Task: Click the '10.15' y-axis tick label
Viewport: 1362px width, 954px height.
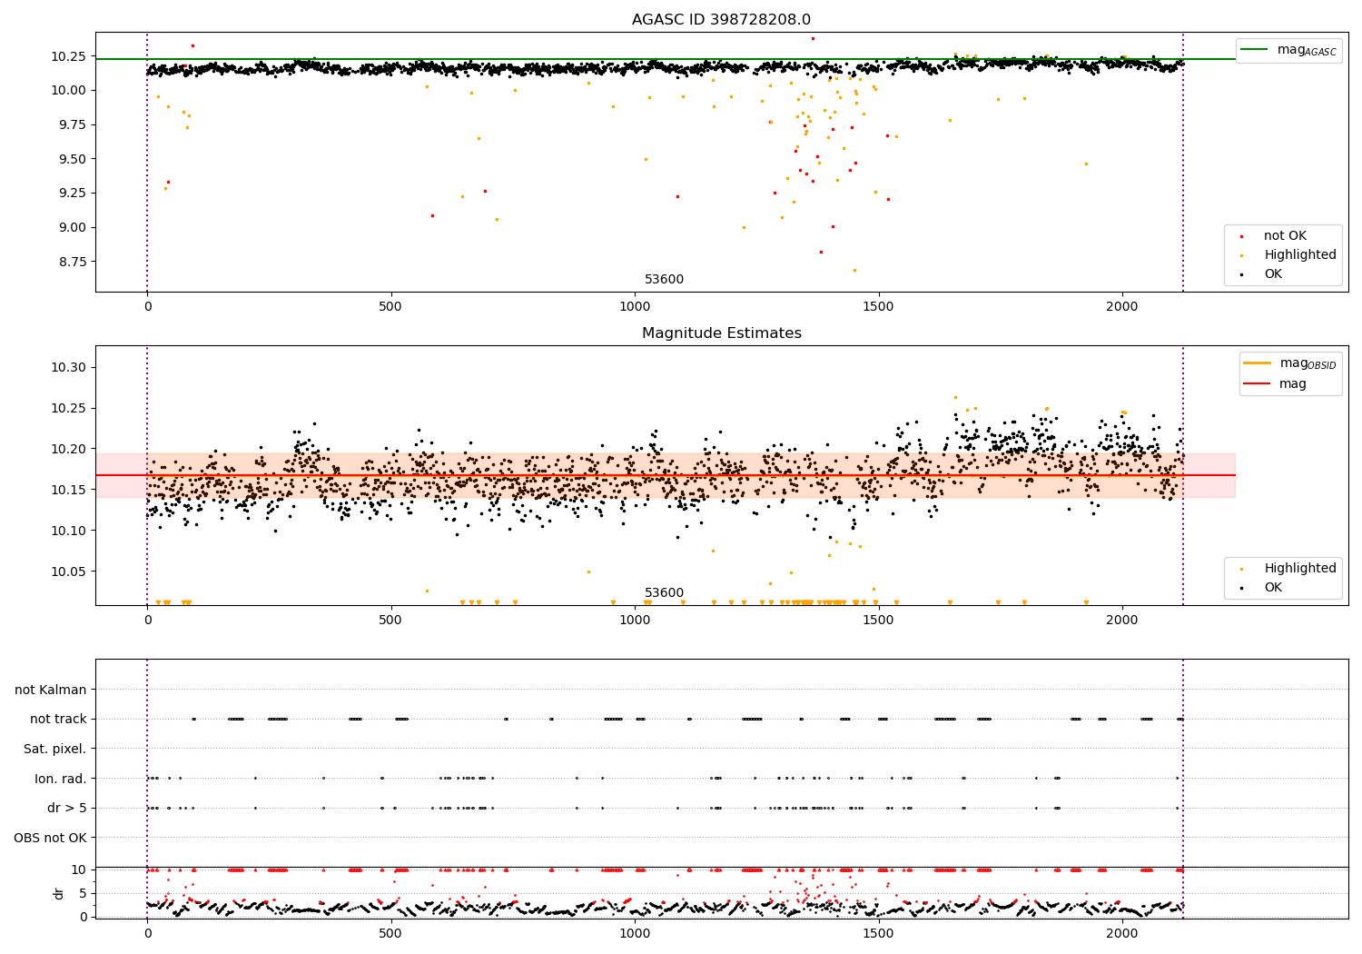Action: coord(69,490)
